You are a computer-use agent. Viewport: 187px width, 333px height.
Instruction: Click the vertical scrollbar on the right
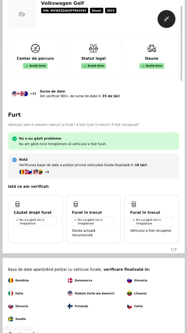[x=181, y=43]
